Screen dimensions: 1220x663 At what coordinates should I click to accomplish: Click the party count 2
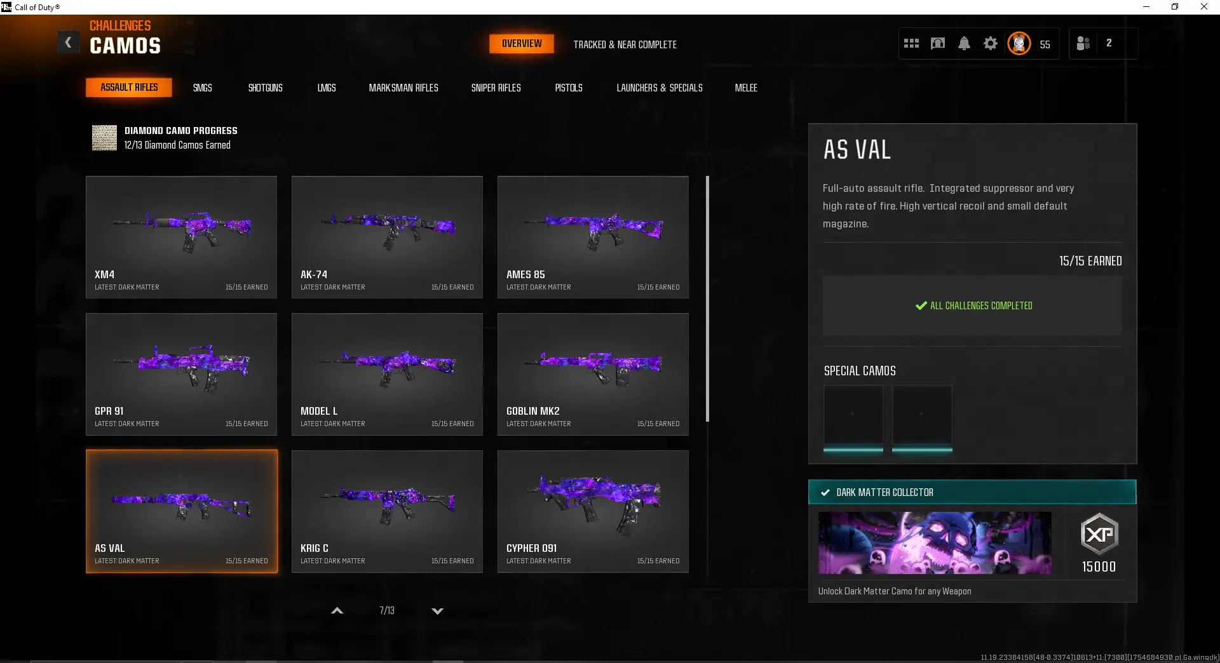pyautogui.click(x=1109, y=43)
